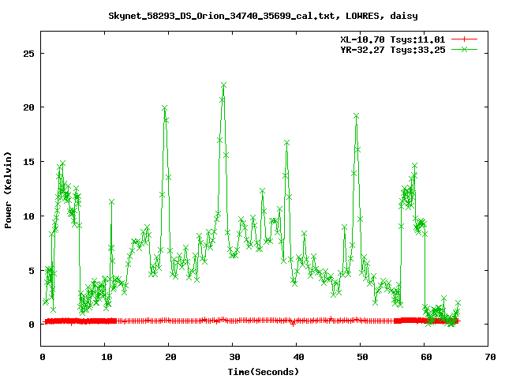Select the legend entry XL-10.70 Tsys:11.01
The height and width of the screenshot is (379, 505).
point(393,39)
